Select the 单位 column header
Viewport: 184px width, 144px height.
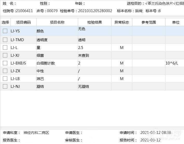tap(176, 22)
